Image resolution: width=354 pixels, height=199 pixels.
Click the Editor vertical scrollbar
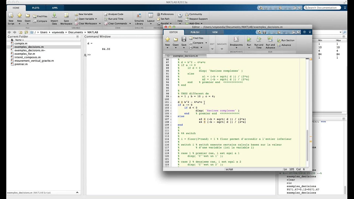[307, 145]
